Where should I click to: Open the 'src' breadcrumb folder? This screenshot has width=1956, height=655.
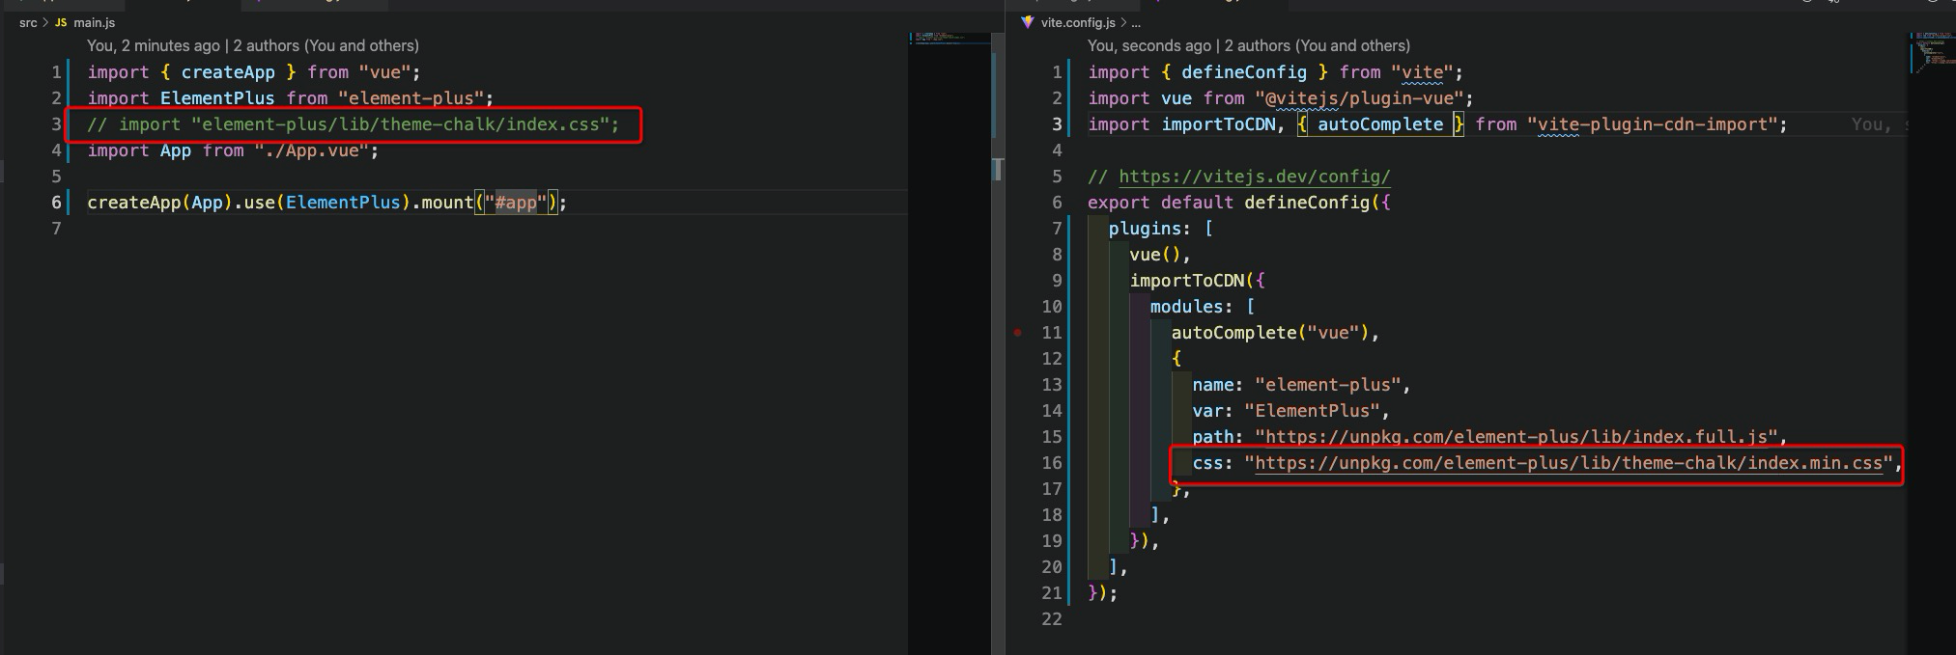tap(28, 22)
